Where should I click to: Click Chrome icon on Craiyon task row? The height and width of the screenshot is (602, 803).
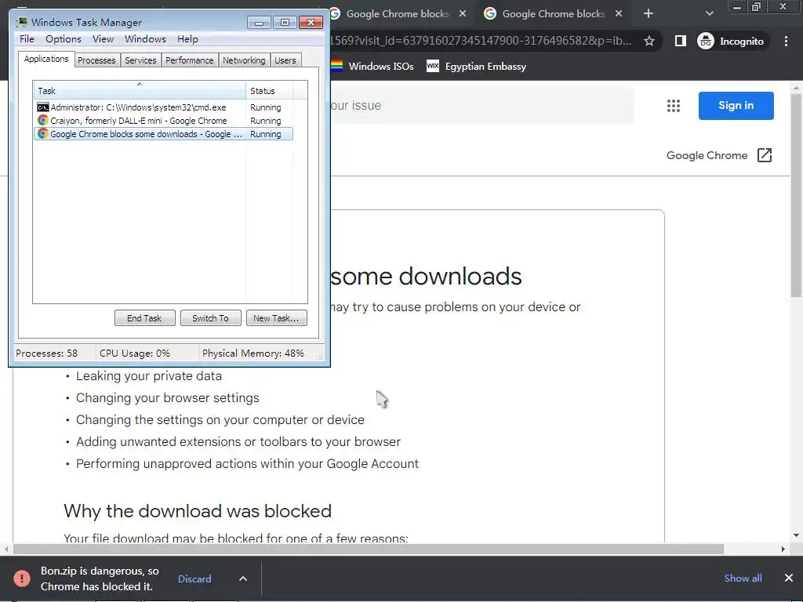point(43,120)
